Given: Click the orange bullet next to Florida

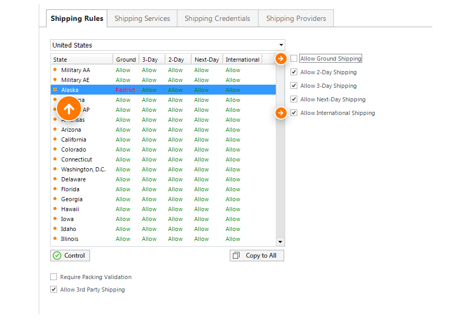Looking at the screenshot, I should [x=55, y=189].
